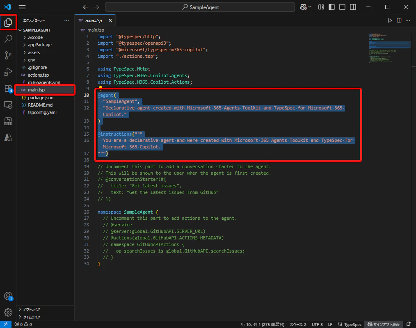Change LF end of line sequence
This screenshot has height=328, width=416.
tap(330, 324)
